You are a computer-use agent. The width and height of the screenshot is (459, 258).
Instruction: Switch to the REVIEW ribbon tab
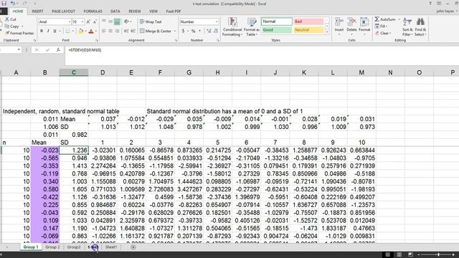point(135,11)
